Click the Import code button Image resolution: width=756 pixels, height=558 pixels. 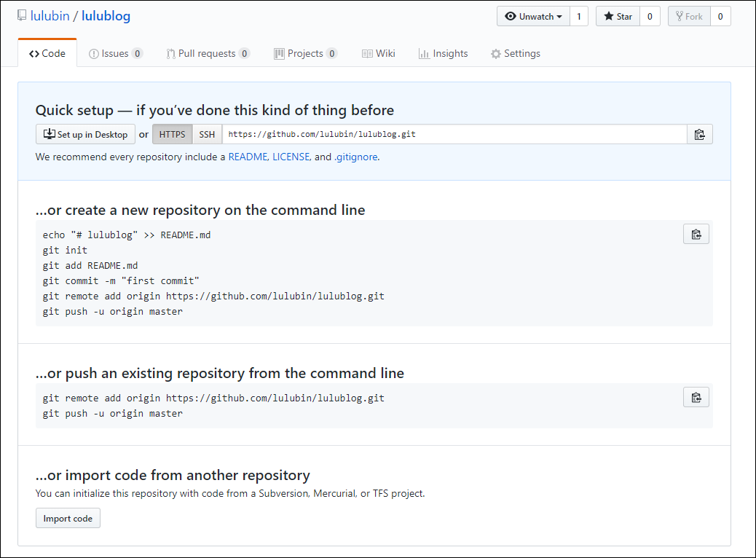point(68,519)
